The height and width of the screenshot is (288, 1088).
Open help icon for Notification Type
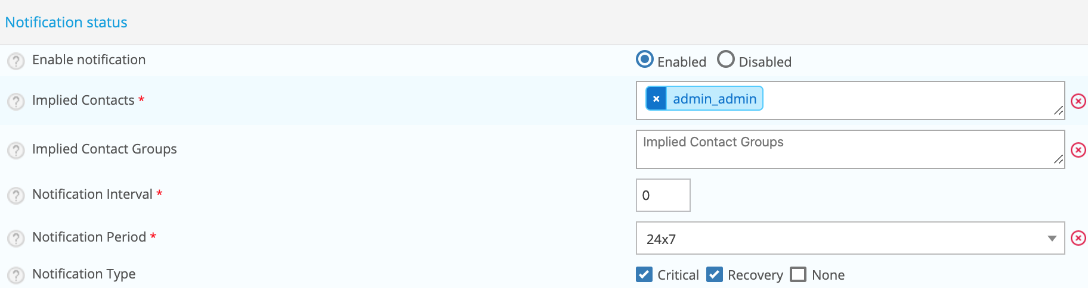[16, 276]
